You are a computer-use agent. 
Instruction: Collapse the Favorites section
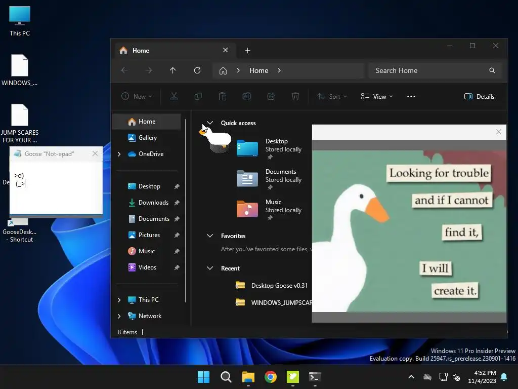pos(210,236)
